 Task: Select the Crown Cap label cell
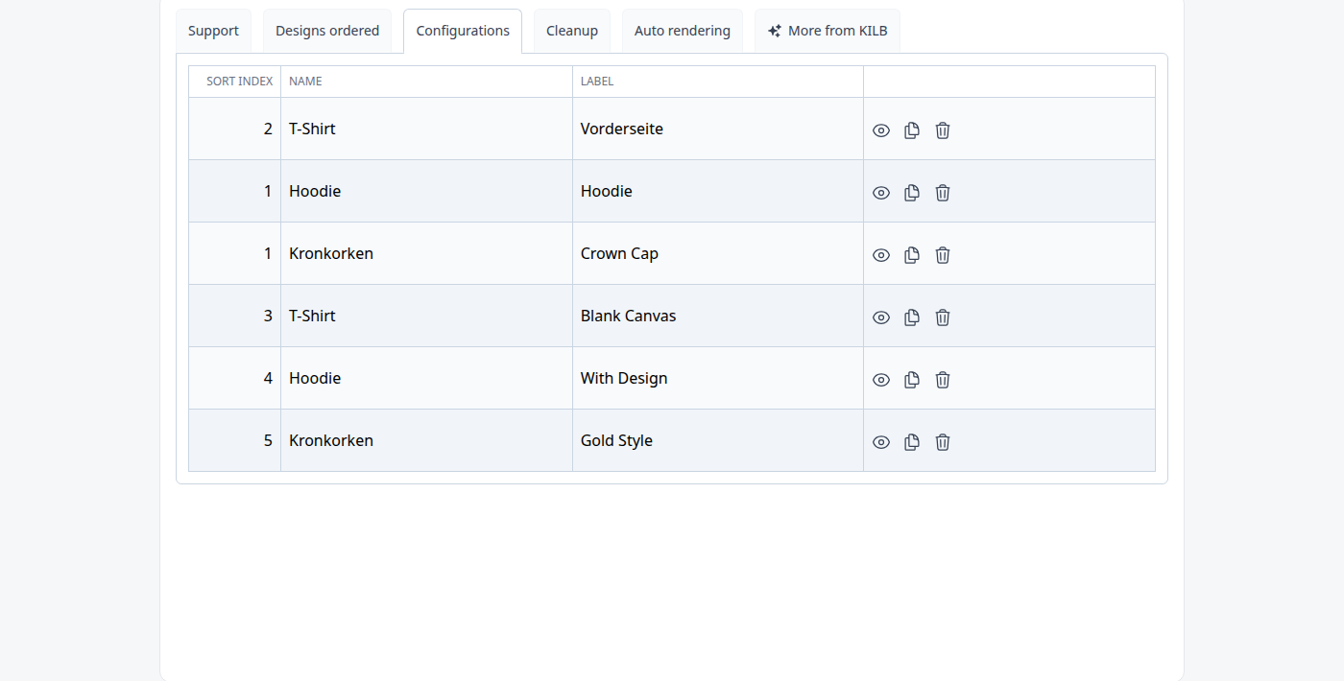point(718,253)
